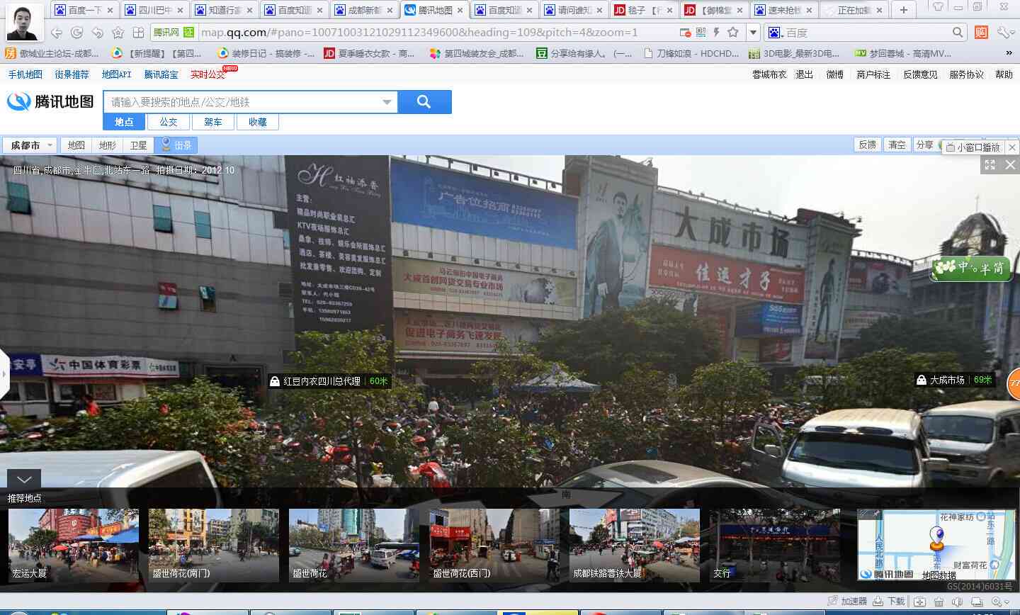
Task: Open the 地图API link
Action: pos(116,74)
